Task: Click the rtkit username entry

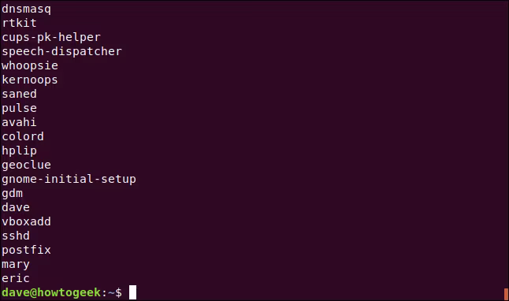Action: point(19,23)
